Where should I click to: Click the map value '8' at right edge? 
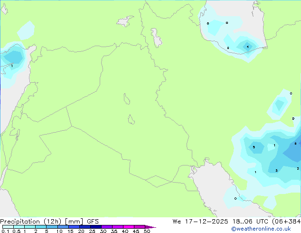coord(295,144)
